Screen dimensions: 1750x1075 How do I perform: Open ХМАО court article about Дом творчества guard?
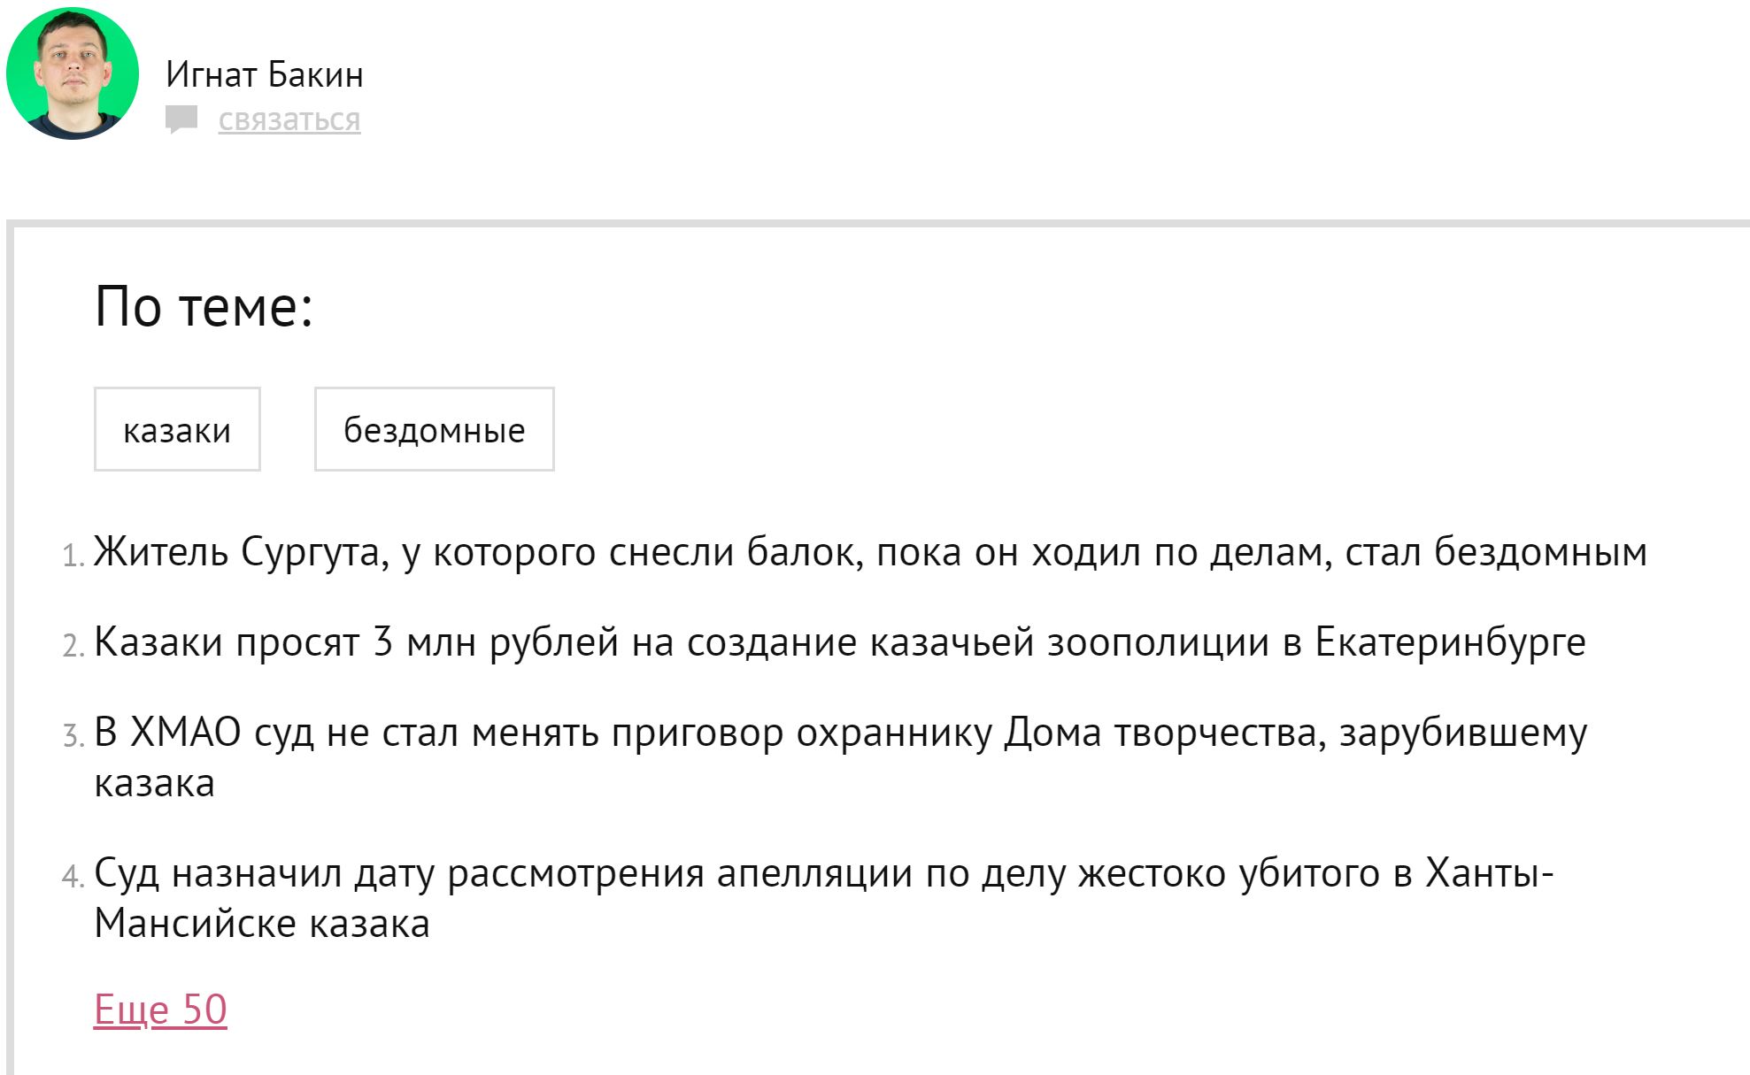point(841,758)
